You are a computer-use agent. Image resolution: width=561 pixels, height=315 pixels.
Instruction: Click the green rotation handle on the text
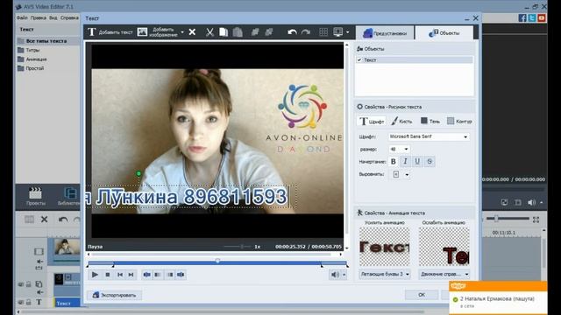[138, 173]
